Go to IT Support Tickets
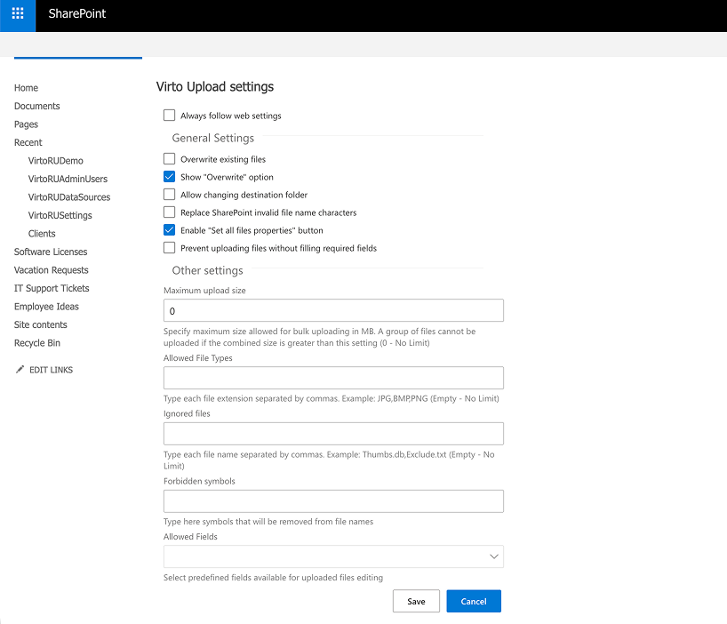727x624 pixels. (51, 288)
